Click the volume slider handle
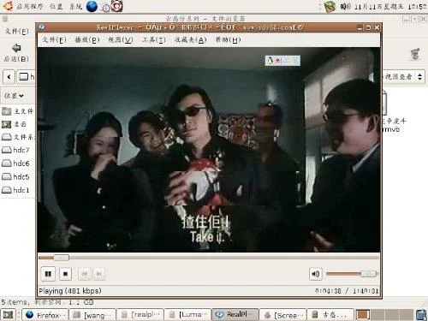The height and width of the screenshot is (321, 428). (369, 274)
